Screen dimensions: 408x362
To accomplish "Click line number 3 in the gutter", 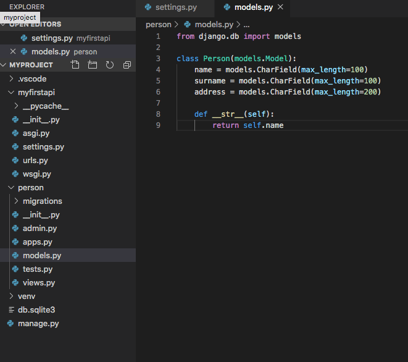I will coord(158,58).
